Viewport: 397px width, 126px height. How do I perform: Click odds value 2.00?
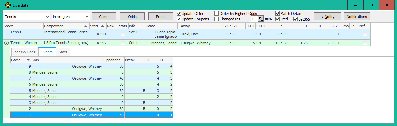tap(331, 43)
